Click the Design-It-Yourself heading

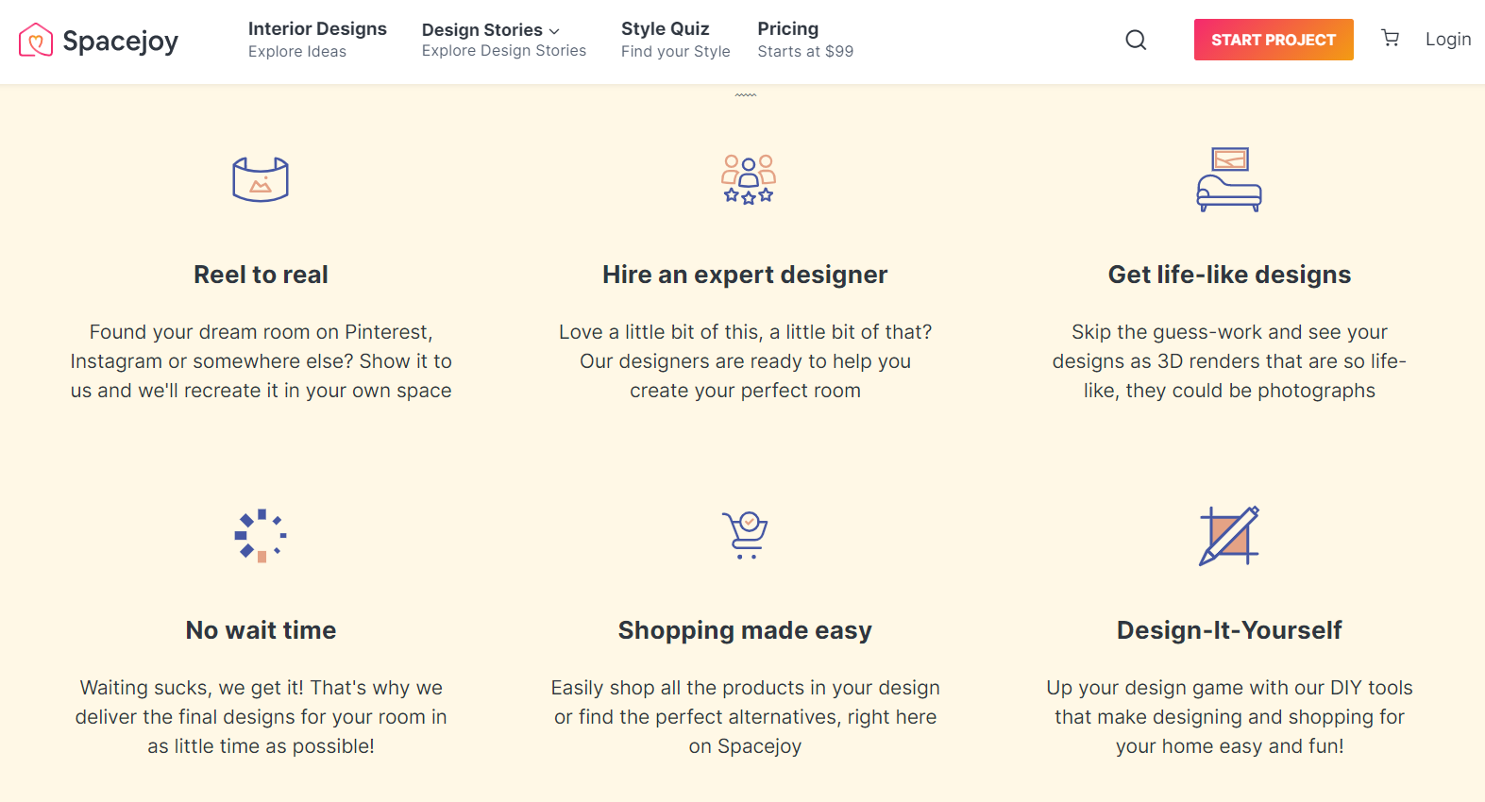point(1228,630)
